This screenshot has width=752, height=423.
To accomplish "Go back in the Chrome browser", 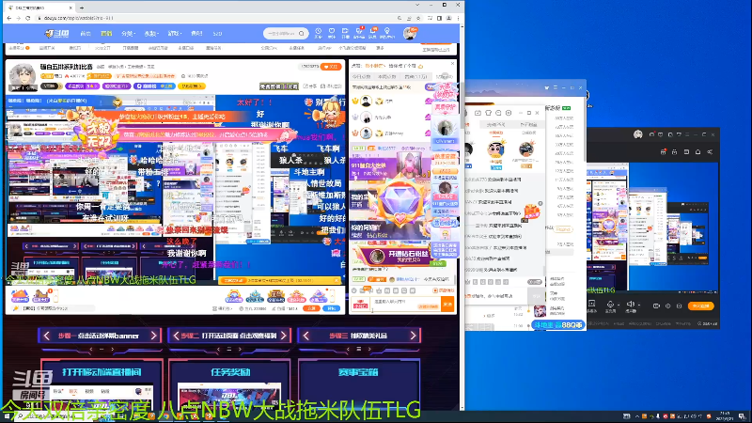I will [9, 18].
